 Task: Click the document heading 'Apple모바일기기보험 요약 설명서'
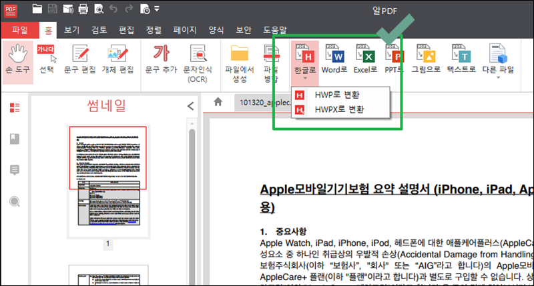pyautogui.click(x=345, y=189)
